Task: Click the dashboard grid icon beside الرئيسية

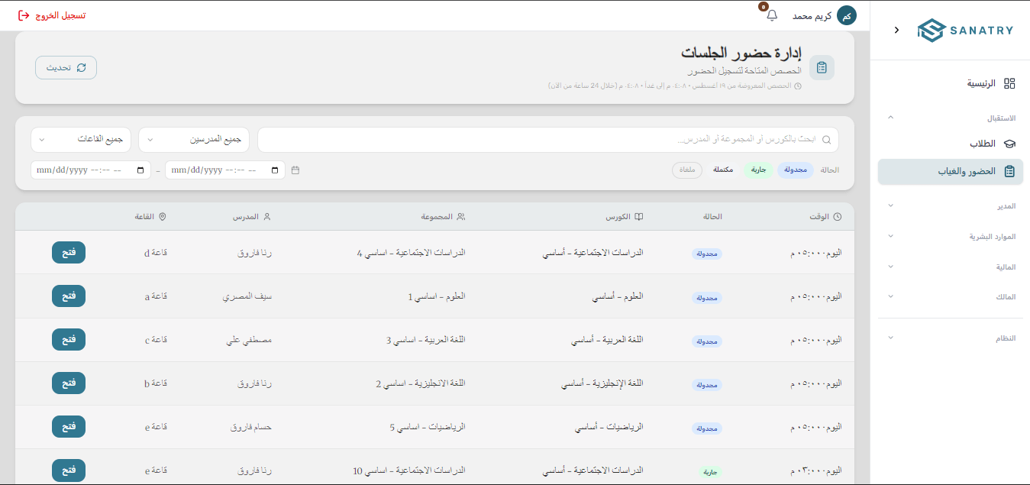Action: click(x=1009, y=83)
